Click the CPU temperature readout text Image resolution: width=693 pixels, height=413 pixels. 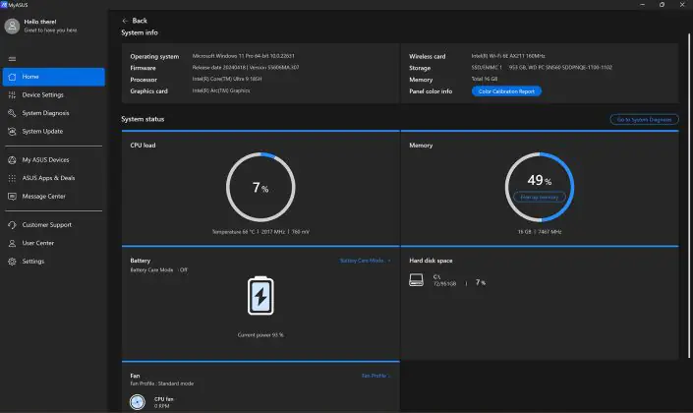[x=260, y=232]
